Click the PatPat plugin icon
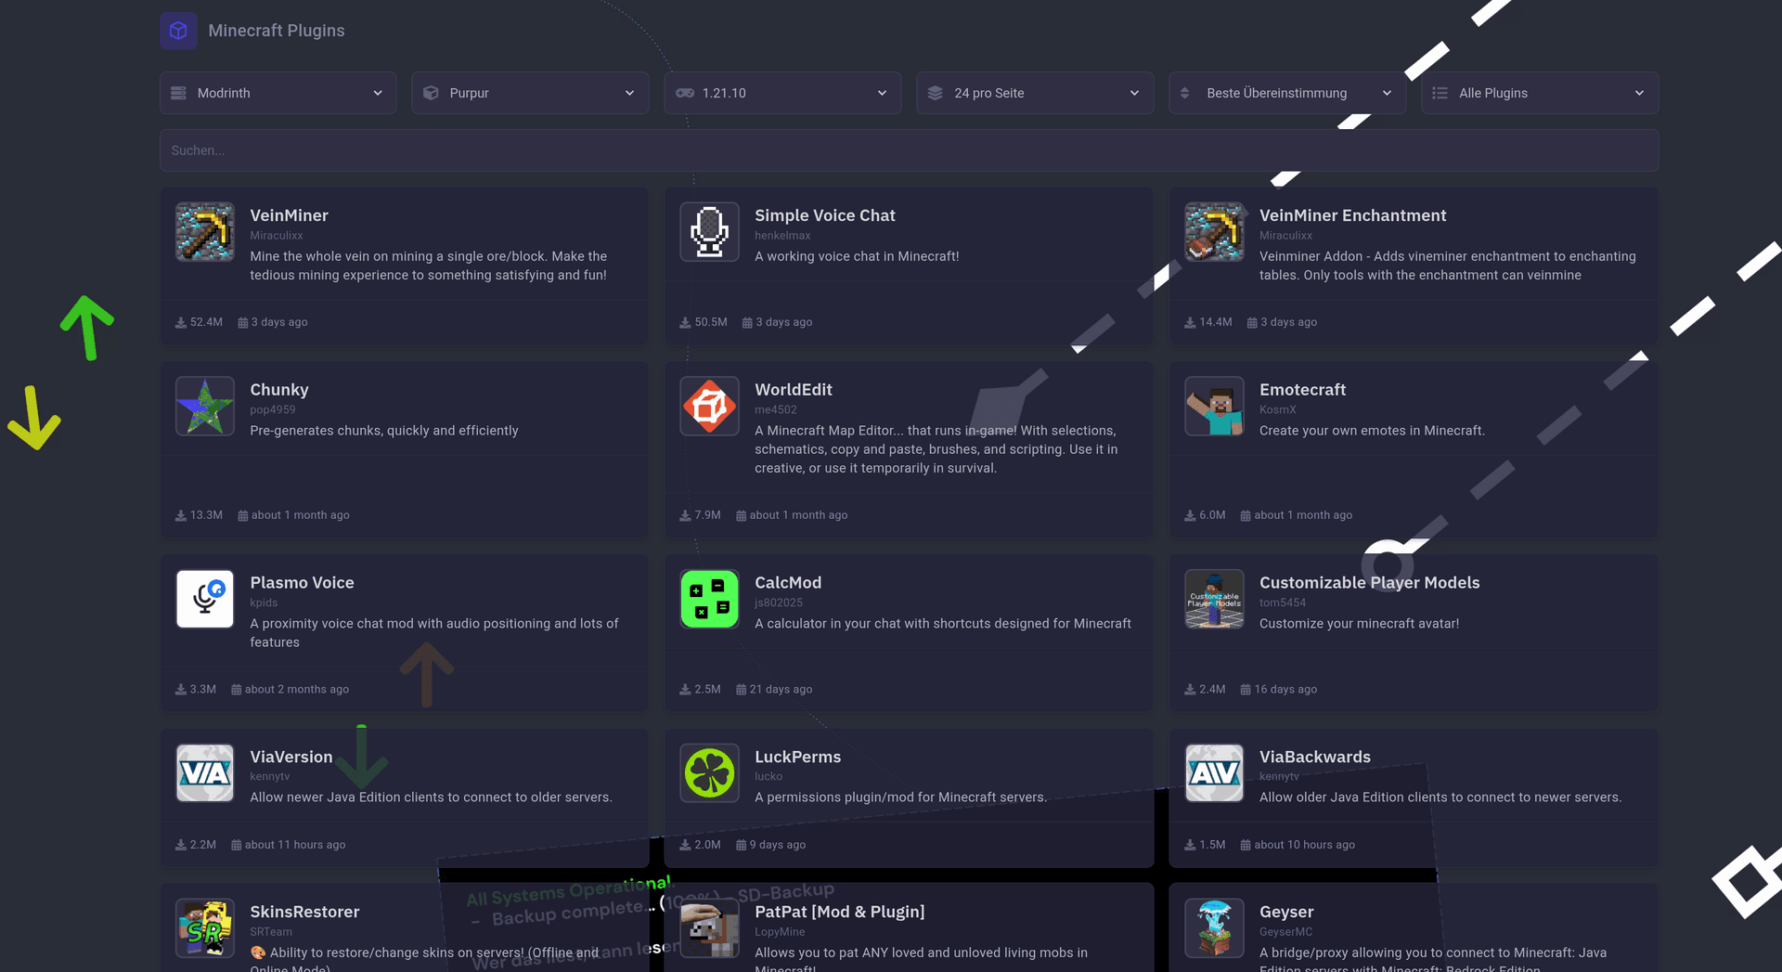 click(710, 928)
